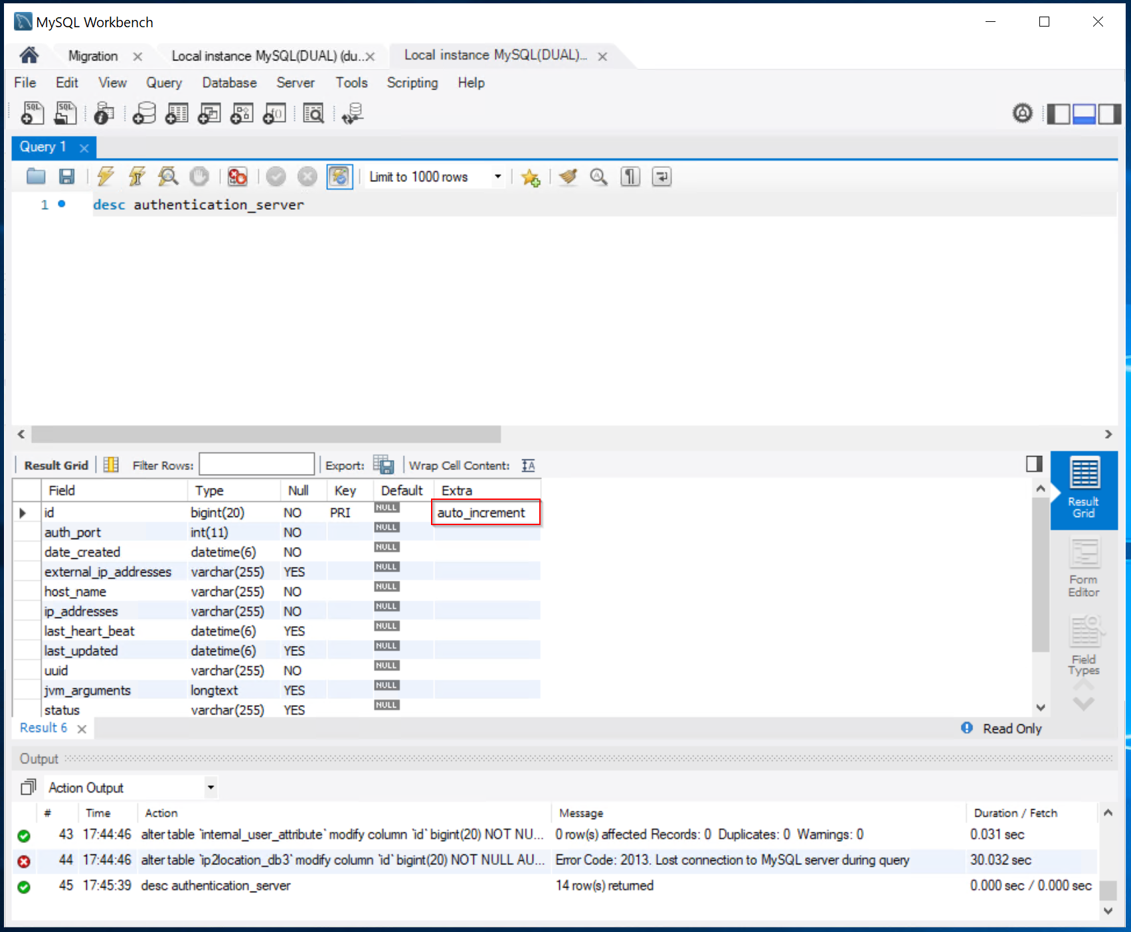This screenshot has width=1131, height=932.
Task: Open the Scripting menu
Action: (412, 83)
